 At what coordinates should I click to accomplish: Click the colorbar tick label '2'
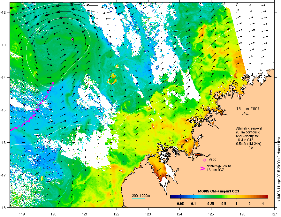[x=250, y=204]
